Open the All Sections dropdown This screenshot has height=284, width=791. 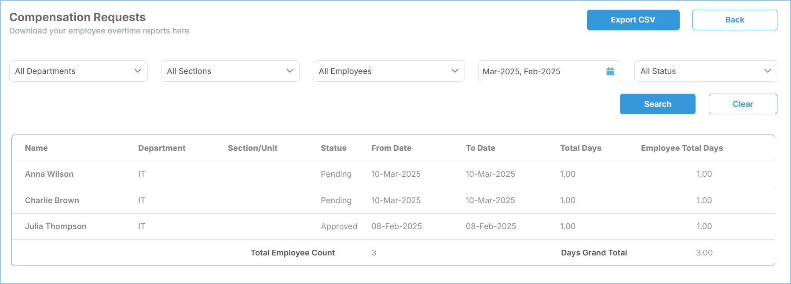tap(230, 71)
